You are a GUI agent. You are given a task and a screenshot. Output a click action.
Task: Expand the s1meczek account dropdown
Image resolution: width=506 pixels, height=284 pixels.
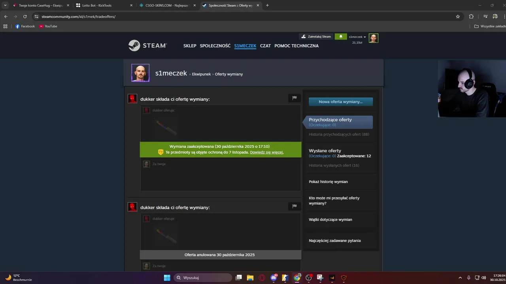[x=357, y=37]
